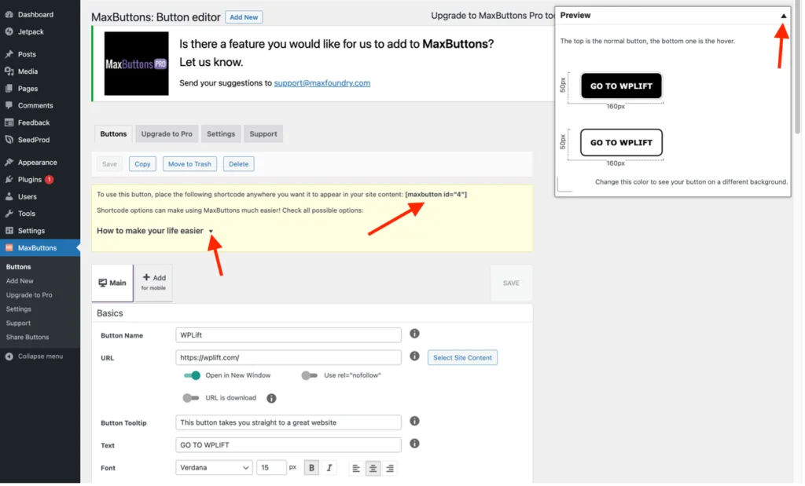Screen dimensions: 805x486
Task: Click the maxbutton id="4" shortcode text
Action: click(x=436, y=194)
